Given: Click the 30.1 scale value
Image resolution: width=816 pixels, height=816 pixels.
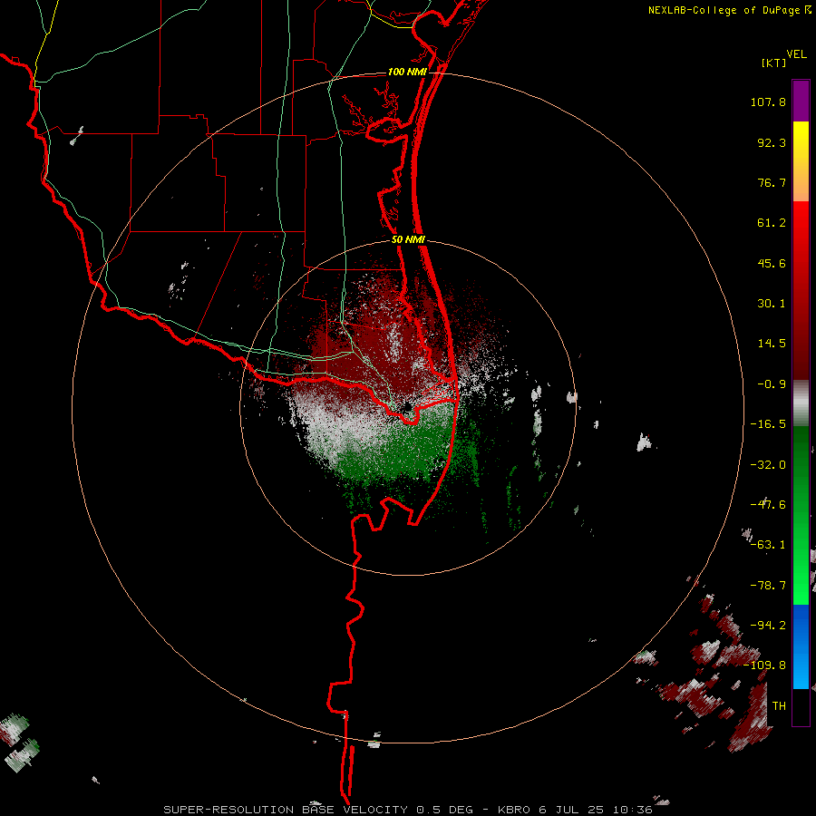Looking at the screenshot, I should coord(772,304).
